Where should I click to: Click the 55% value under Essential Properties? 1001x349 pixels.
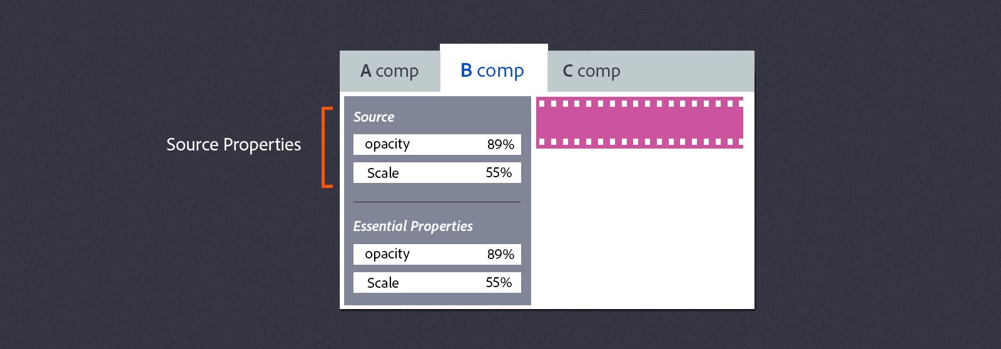[499, 282]
